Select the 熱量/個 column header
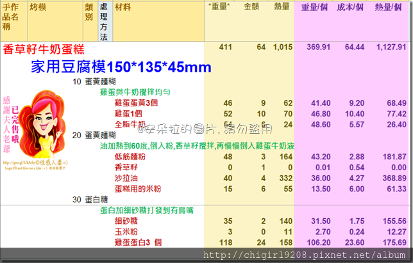Screen dimensions: 413x263 388,7
